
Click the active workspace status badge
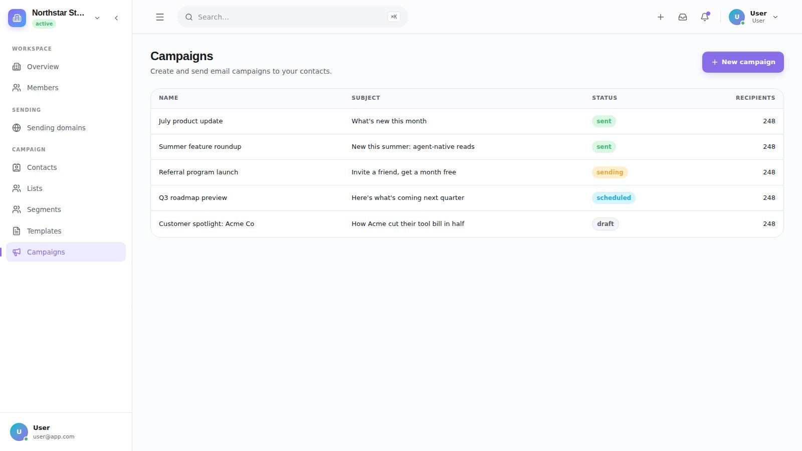tap(44, 24)
